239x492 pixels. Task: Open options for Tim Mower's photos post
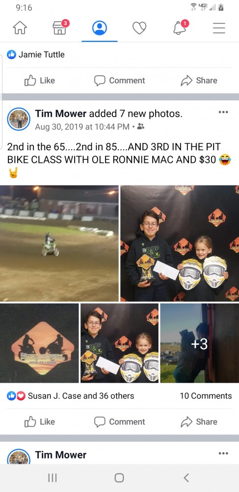point(223,112)
